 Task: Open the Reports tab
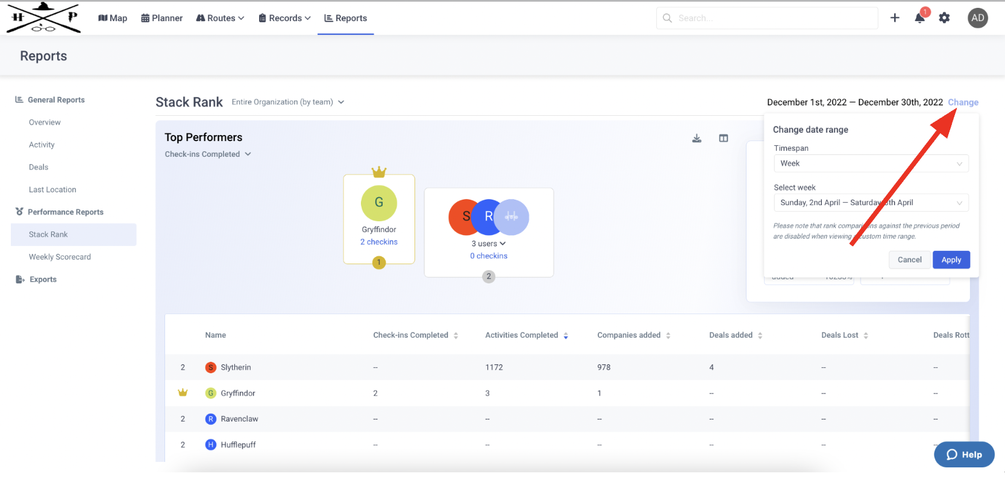tap(346, 18)
